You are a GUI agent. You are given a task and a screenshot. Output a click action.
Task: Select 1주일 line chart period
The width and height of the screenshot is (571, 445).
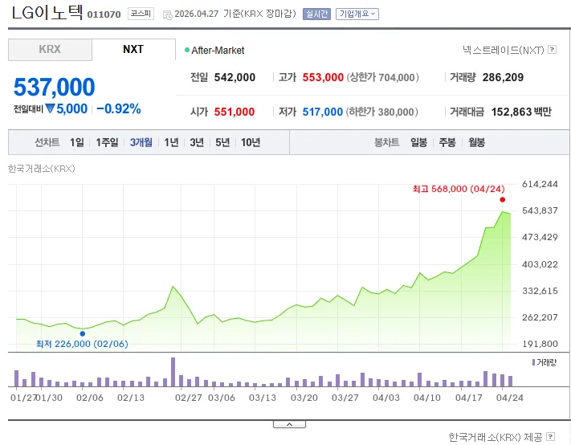click(107, 142)
